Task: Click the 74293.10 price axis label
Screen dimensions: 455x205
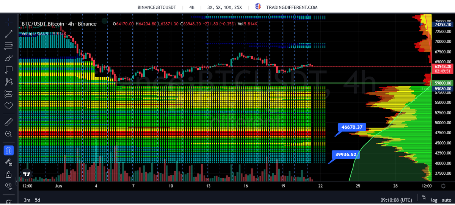Action: pyautogui.click(x=442, y=24)
